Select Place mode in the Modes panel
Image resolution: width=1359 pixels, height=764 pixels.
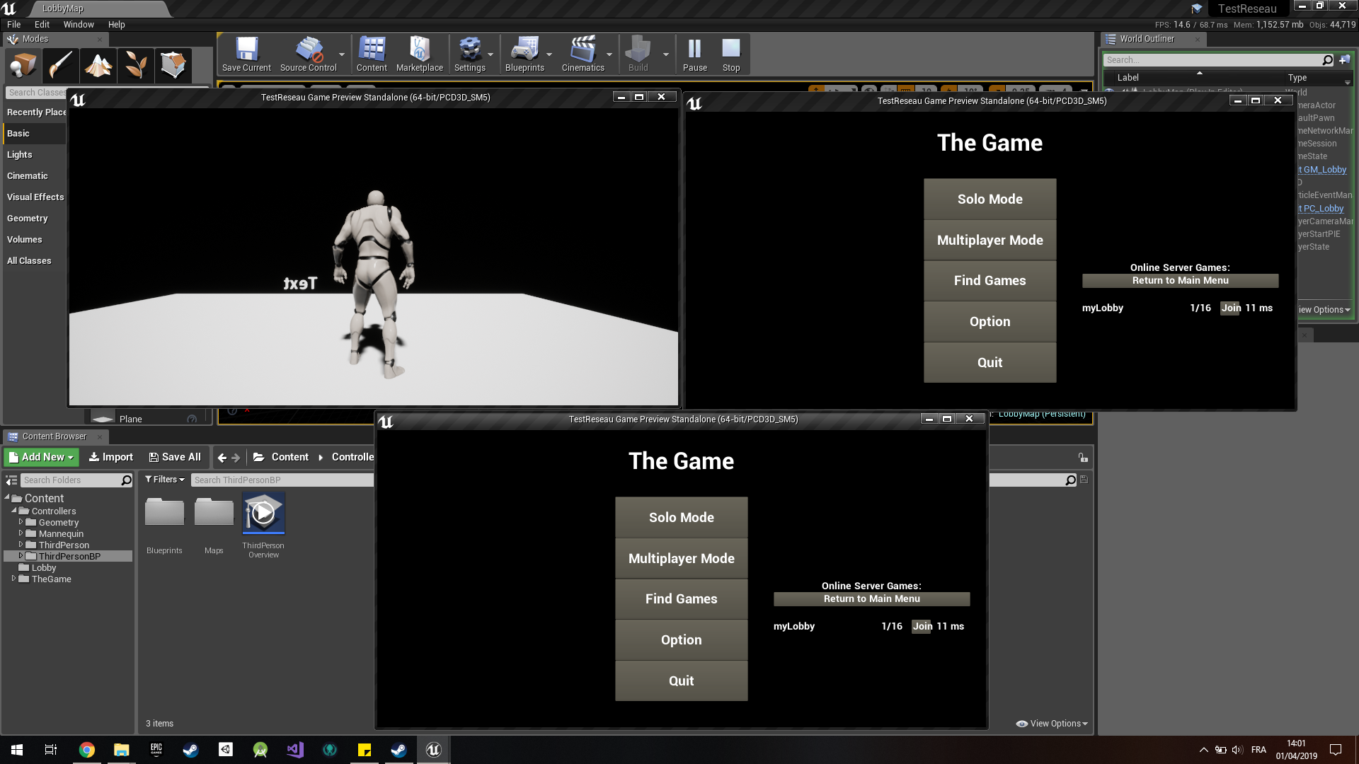23,65
